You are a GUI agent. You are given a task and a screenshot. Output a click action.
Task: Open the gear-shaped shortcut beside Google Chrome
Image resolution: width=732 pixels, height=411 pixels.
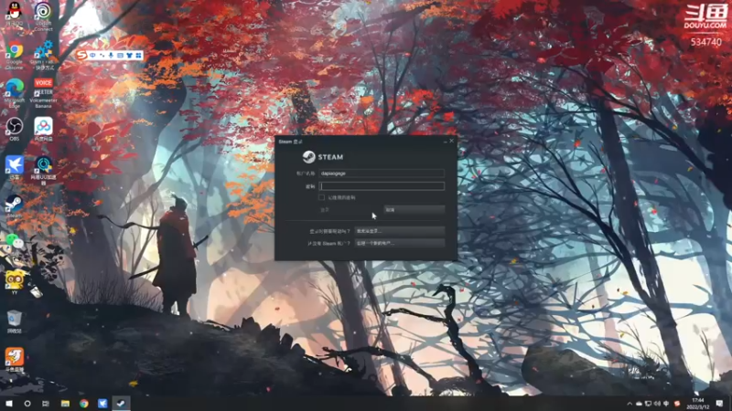(x=43, y=55)
